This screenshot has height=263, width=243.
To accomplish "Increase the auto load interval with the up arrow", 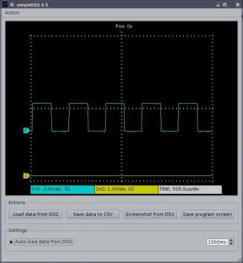I will coord(232,240).
